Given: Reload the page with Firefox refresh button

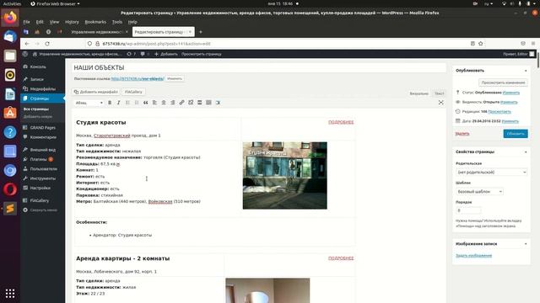Looking at the screenshot, I should (47, 44).
